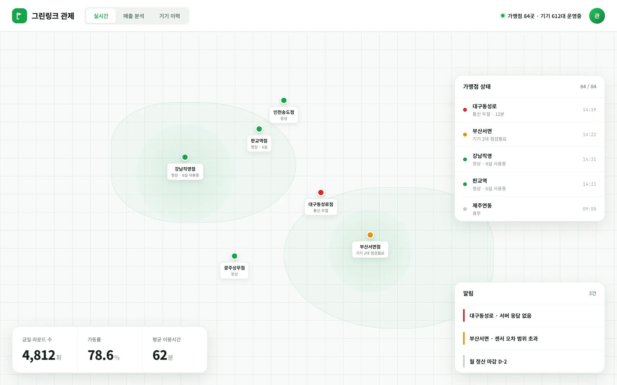Open the 매출 분석 tab

(x=134, y=16)
